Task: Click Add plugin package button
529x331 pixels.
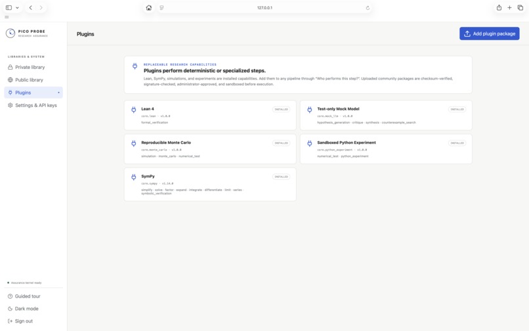Action: tap(489, 33)
